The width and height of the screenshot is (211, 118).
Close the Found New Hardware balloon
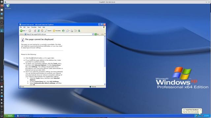click(200, 109)
